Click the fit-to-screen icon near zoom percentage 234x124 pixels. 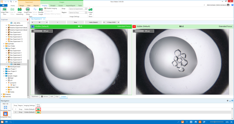click(232, 122)
